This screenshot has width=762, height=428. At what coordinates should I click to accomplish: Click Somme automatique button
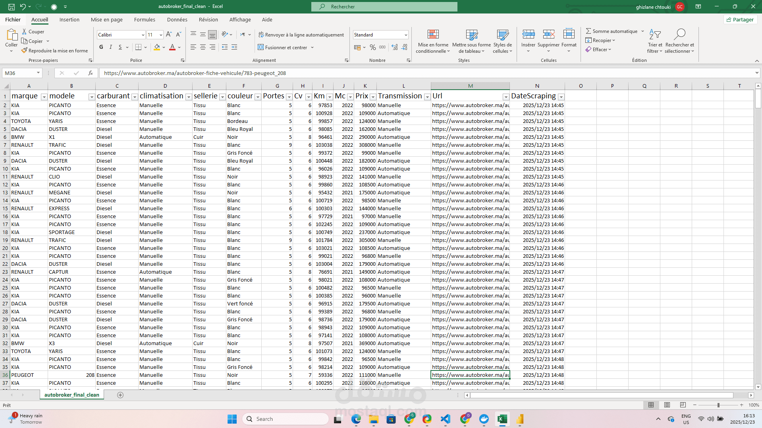pyautogui.click(x=612, y=31)
